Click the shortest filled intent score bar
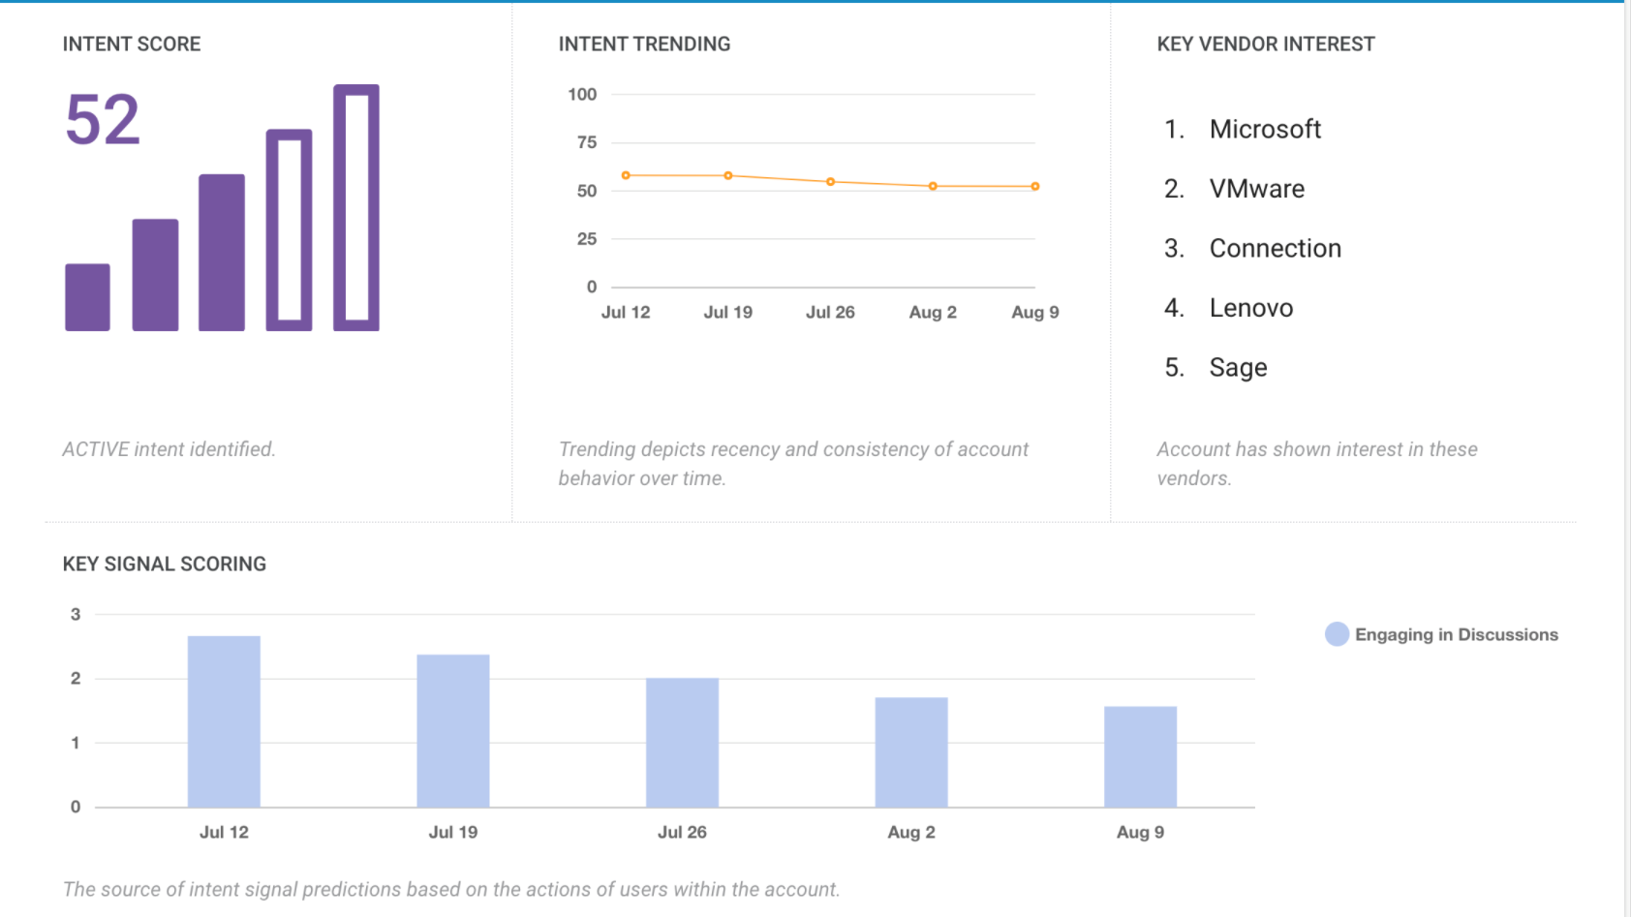1631x917 pixels. click(87, 297)
